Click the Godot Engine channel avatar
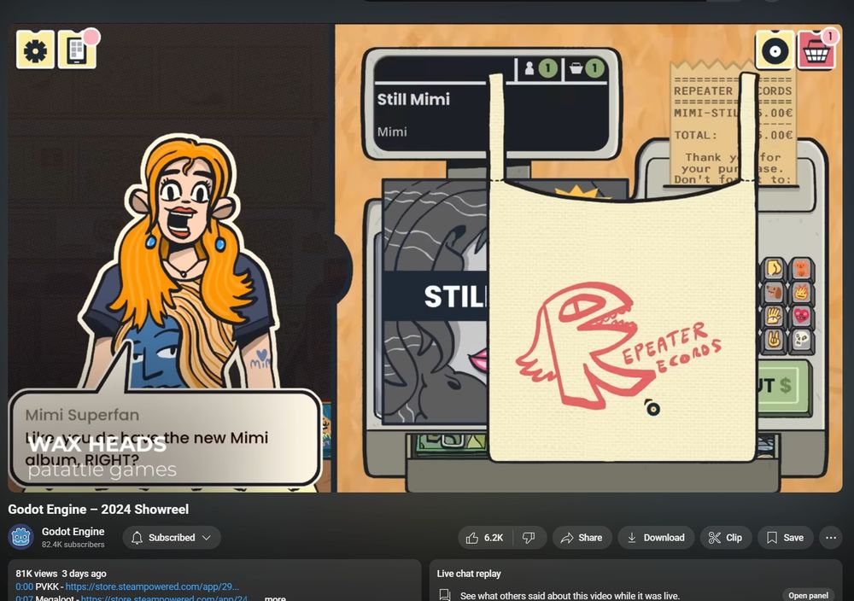 tap(19, 538)
